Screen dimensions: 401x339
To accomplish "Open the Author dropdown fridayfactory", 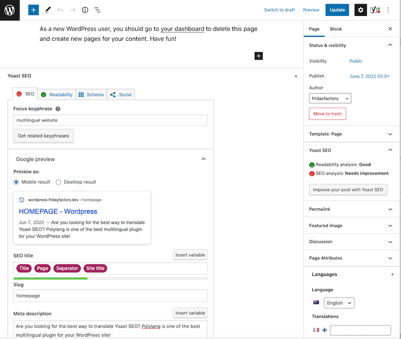I will pyautogui.click(x=330, y=98).
